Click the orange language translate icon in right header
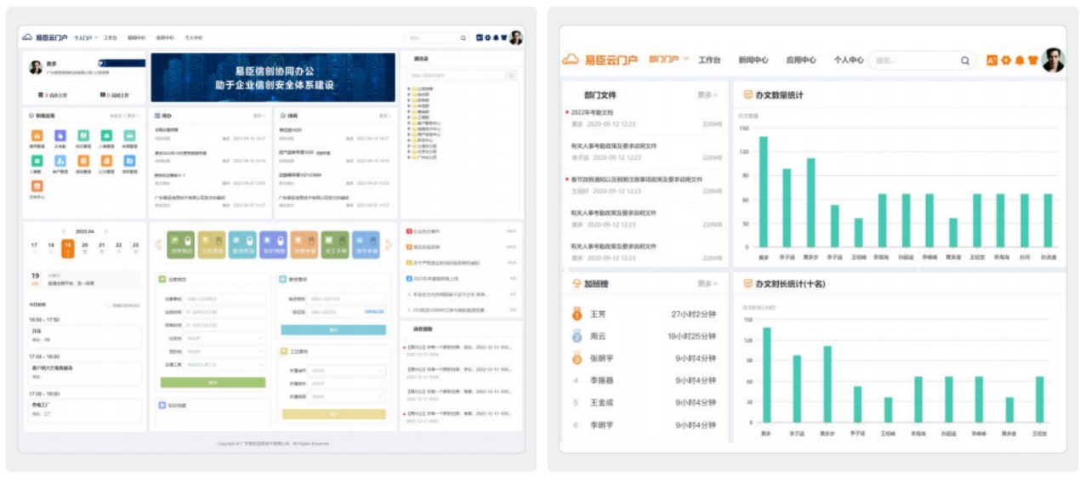This screenshot has width=1085, height=477. [991, 60]
